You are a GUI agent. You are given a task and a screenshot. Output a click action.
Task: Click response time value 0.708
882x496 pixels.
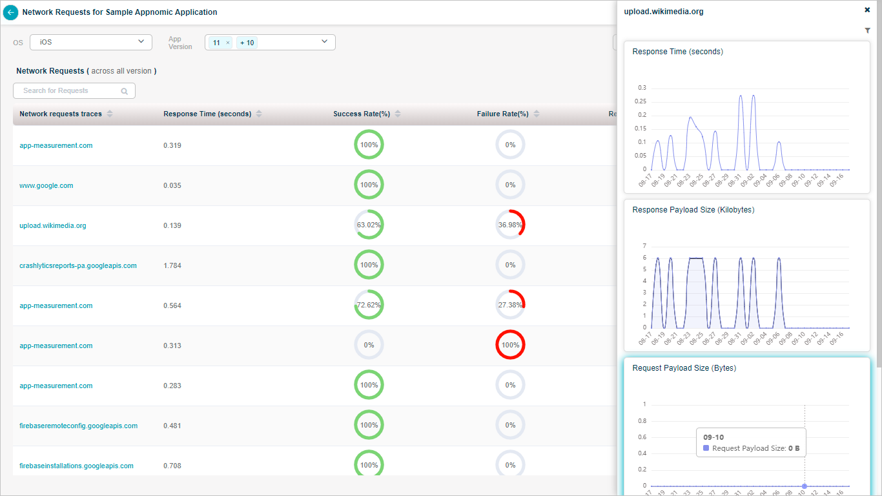(x=172, y=466)
